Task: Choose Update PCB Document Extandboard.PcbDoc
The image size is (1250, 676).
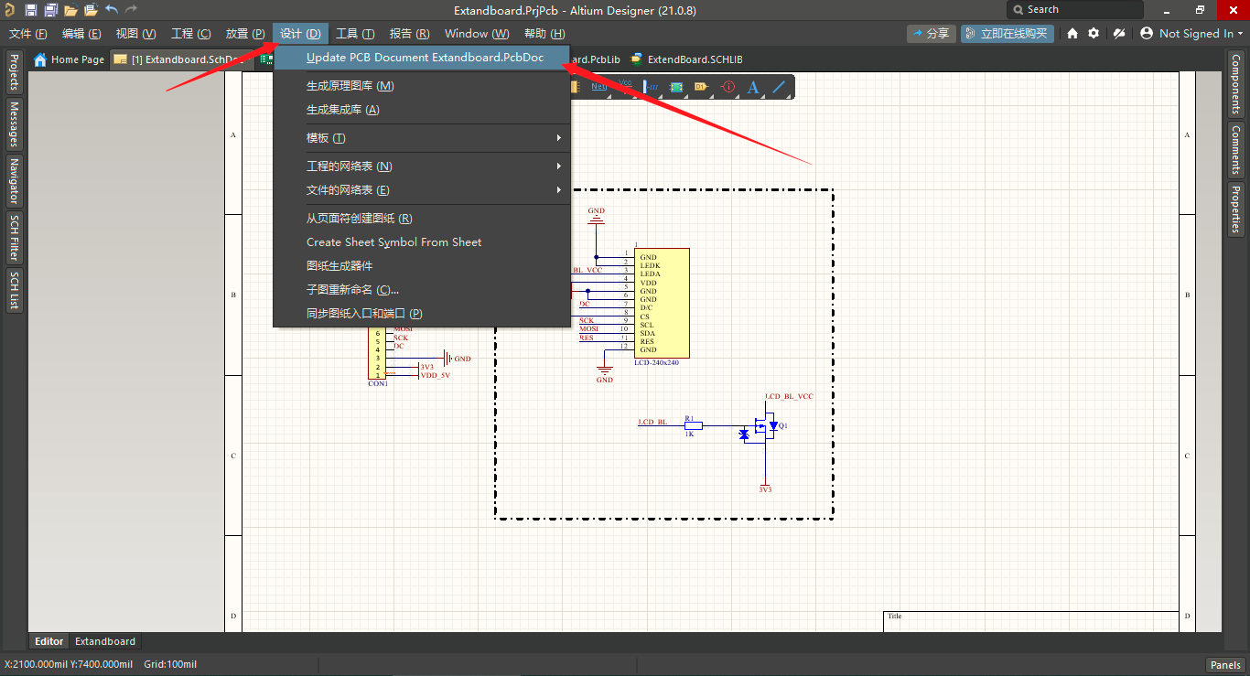Action: pos(422,58)
